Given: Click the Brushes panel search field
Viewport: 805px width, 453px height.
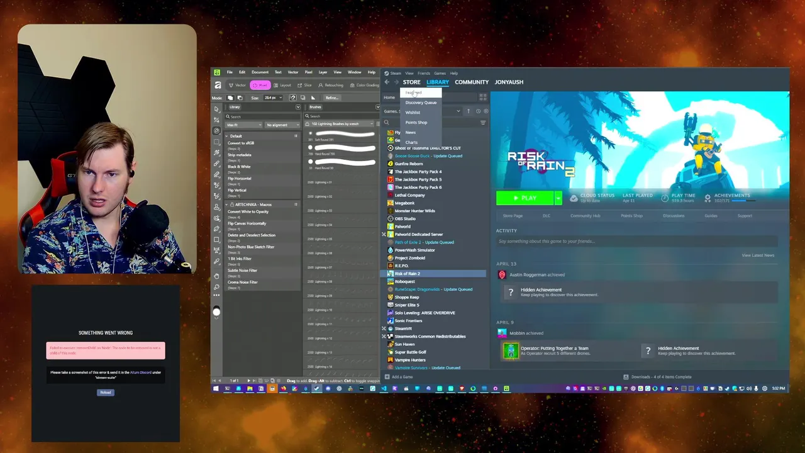Looking at the screenshot, I should [x=341, y=116].
